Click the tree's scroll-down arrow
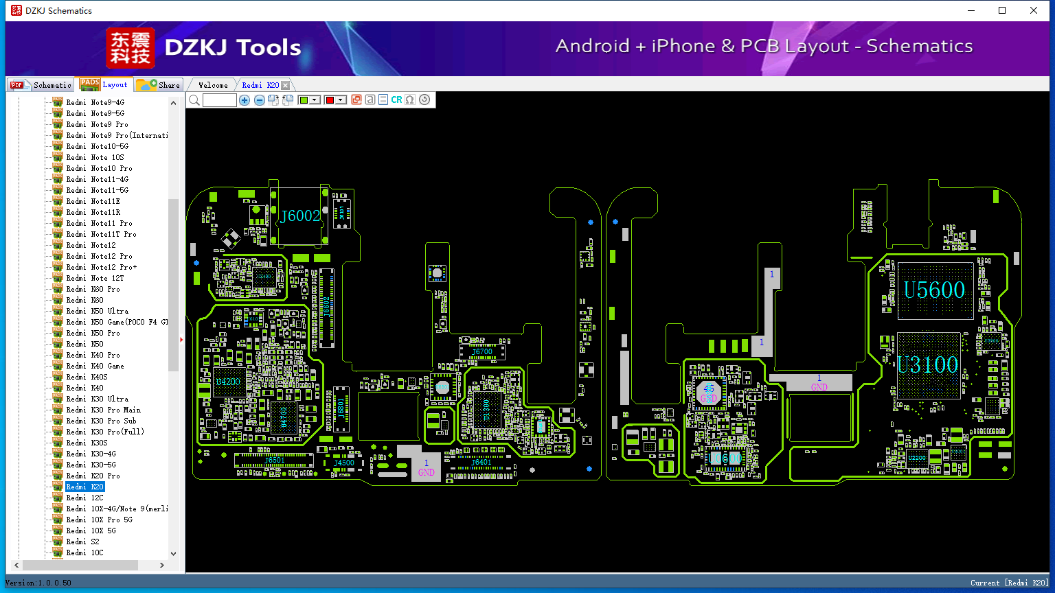Screen dimensions: 1055x593 [173, 553]
